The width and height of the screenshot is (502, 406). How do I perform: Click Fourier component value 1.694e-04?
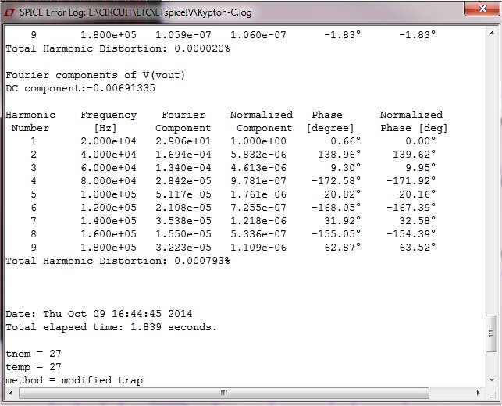tap(183, 155)
